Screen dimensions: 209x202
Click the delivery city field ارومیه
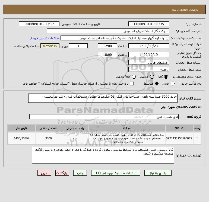pyautogui.click(x=149, y=69)
